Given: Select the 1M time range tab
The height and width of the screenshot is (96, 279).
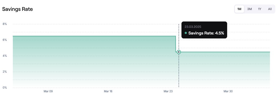Looking at the screenshot, I should (239, 9).
